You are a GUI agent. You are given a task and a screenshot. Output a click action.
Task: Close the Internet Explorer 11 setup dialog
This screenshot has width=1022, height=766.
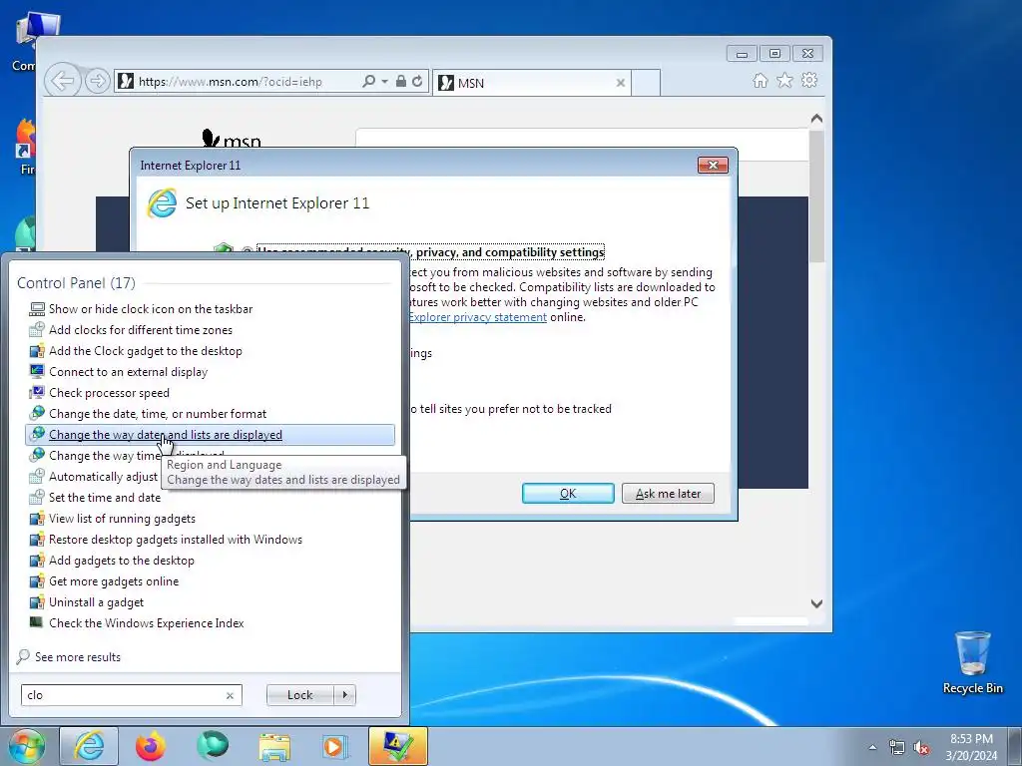tap(713, 166)
